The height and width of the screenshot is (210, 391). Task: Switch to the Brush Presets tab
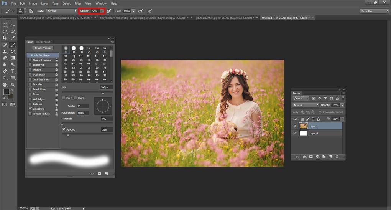point(44,42)
